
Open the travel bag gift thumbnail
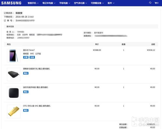14,74
